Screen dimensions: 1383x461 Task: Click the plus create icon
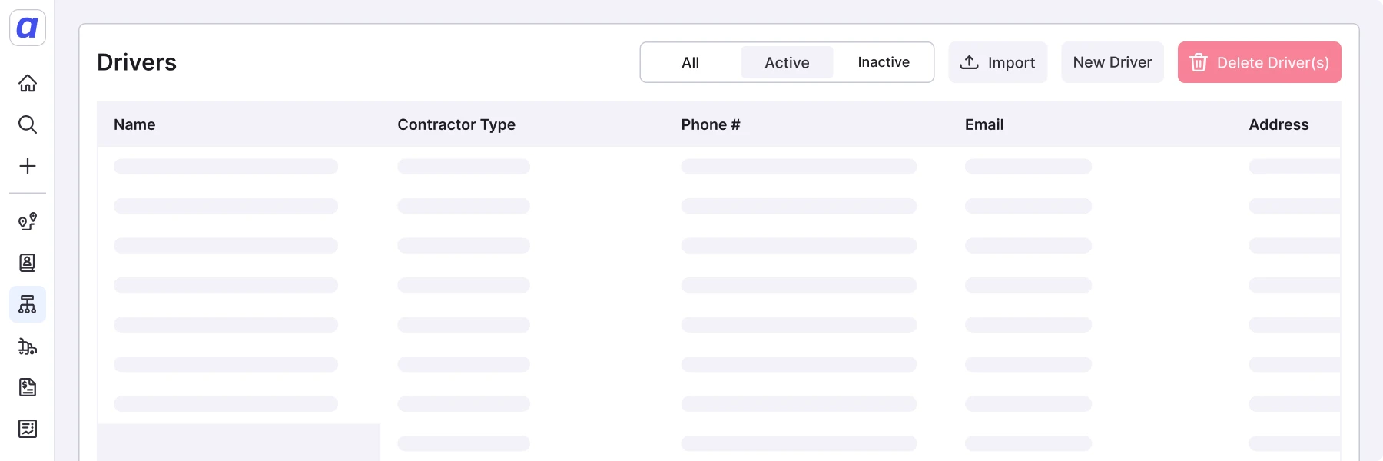pos(28,166)
